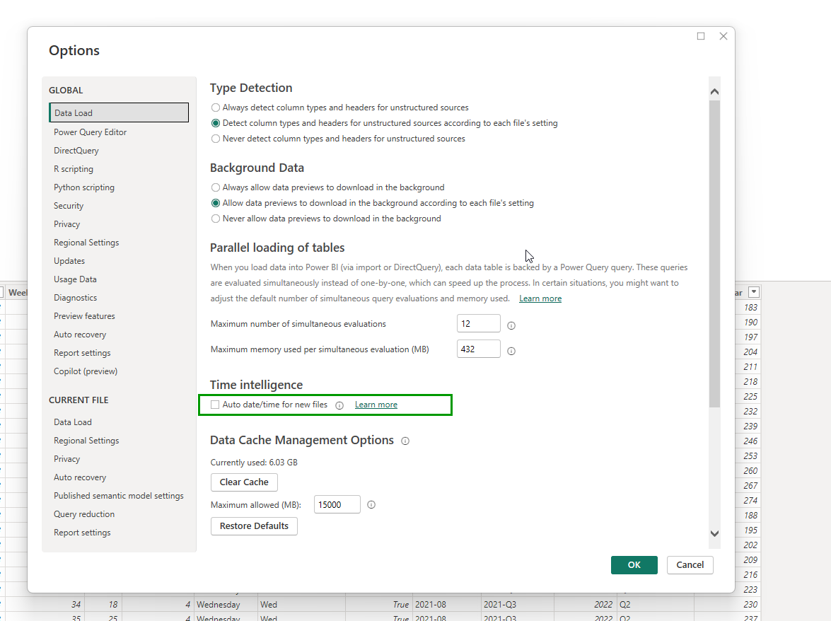The image size is (831, 621).
Task: Open Copilot (preview) settings
Action: click(x=86, y=371)
